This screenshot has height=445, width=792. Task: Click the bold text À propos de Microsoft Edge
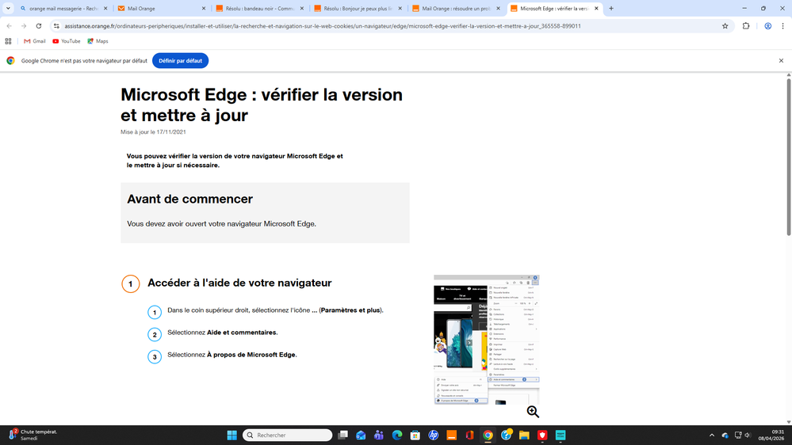pyautogui.click(x=251, y=355)
